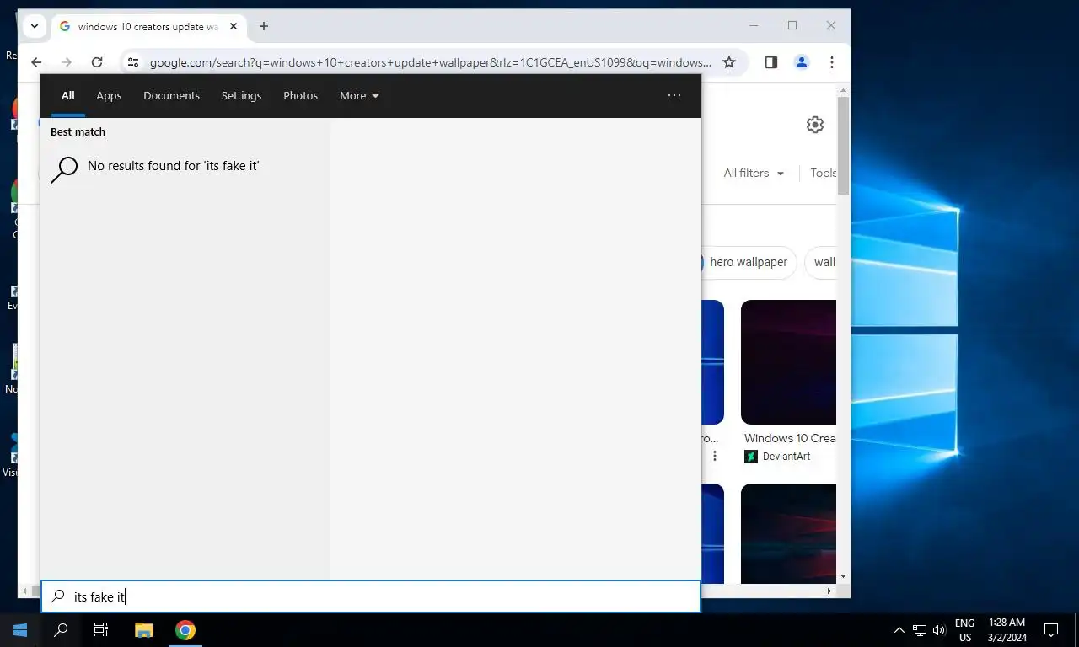This screenshot has height=647, width=1079.
Task: Switch to the Photos search tab
Action: click(300, 96)
